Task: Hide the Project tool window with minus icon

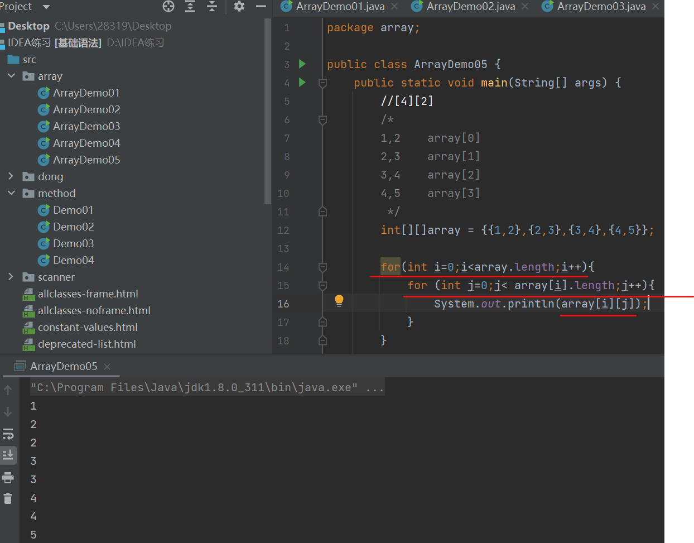Action: (261, 6)
